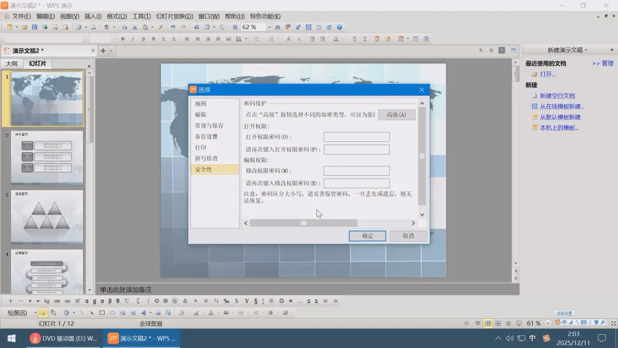The width and height of the screenshot is (618, 348).
Task: Open the paste options dropdown arrow
Action: coord(152,27)
